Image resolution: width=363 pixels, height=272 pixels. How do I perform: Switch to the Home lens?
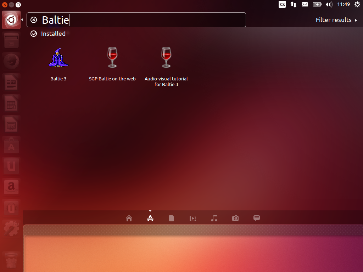129,218
